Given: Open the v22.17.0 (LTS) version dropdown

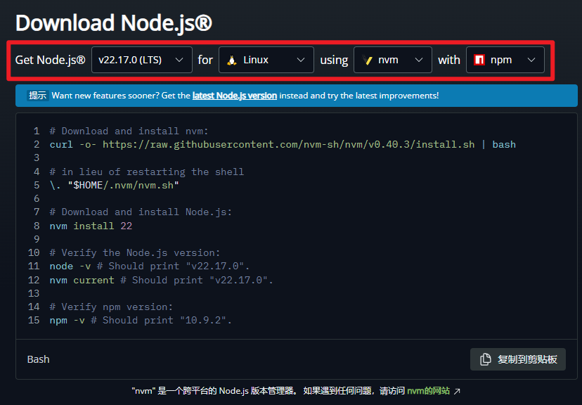Looking at the screenshot, I should pyautogui.click(x=141, y=60).
